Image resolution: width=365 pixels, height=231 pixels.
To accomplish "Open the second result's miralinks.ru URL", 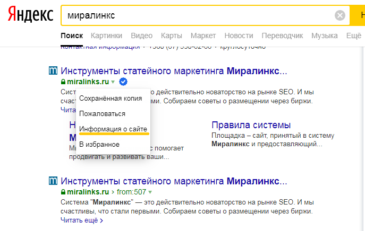I will (88, 192).
